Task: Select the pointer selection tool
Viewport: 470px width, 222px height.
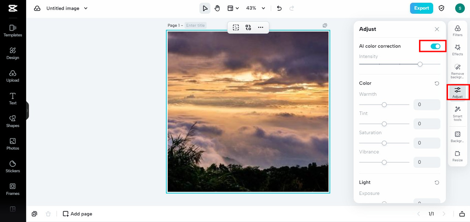Action: [205, 8]
